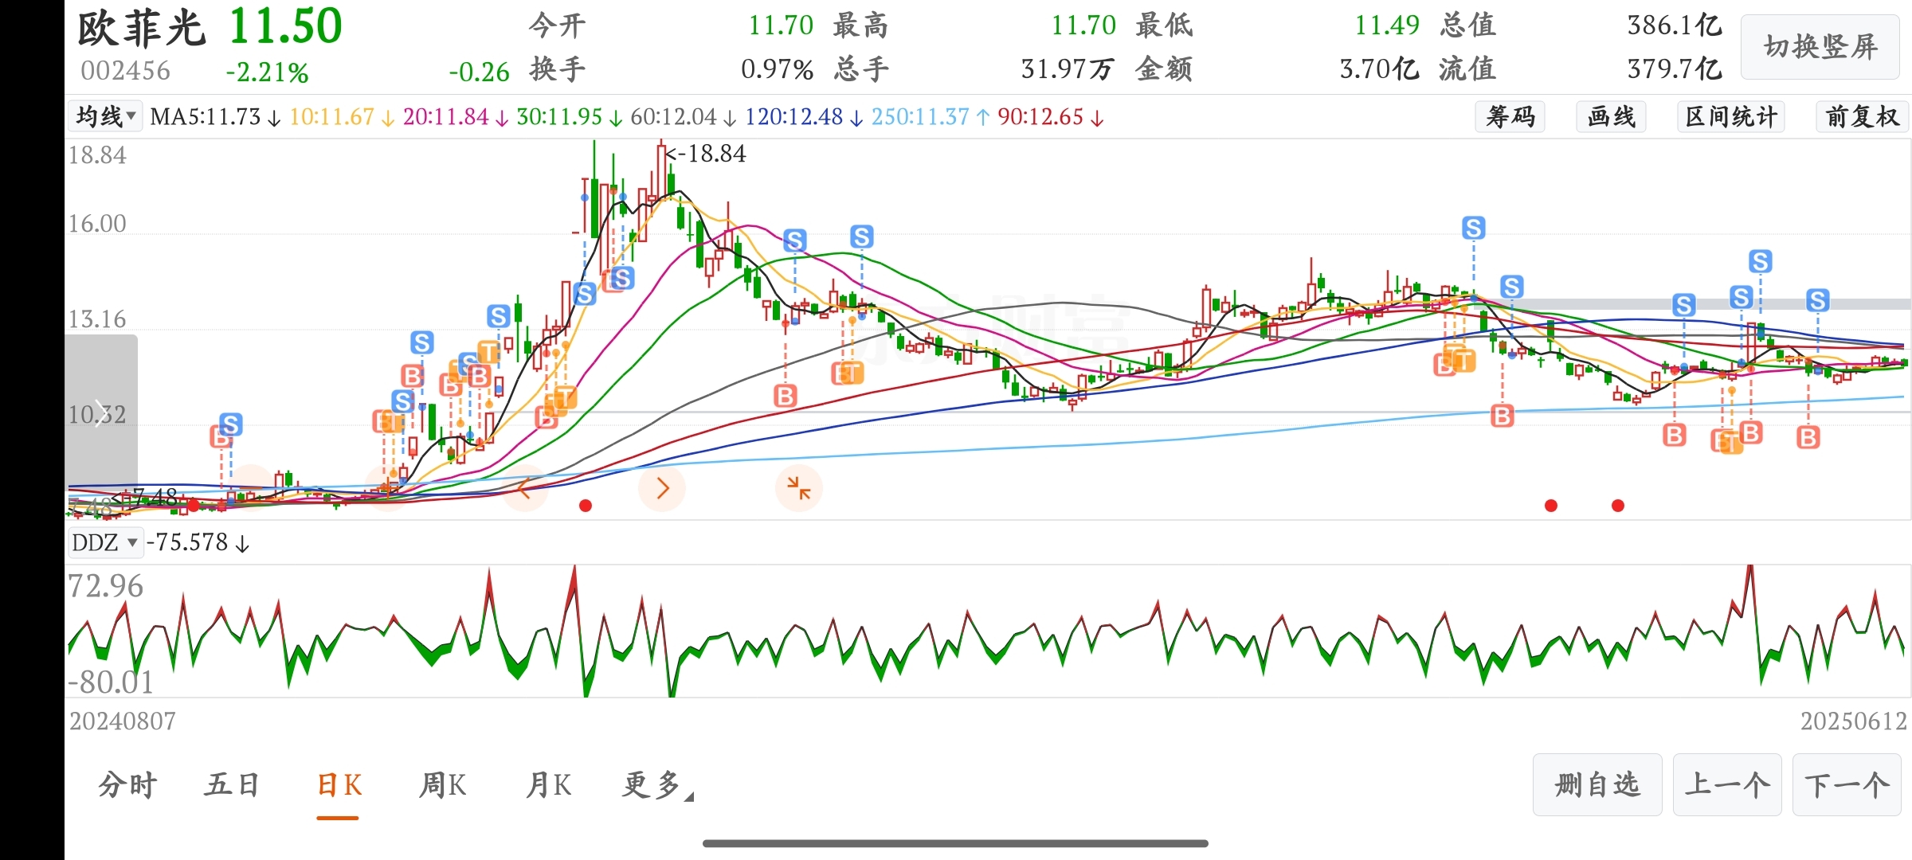
Task: Select the 周K tab
Action: 442,785
